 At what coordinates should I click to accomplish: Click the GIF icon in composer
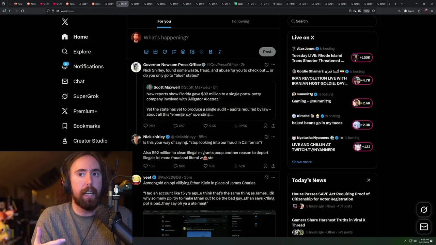(155, 52)
